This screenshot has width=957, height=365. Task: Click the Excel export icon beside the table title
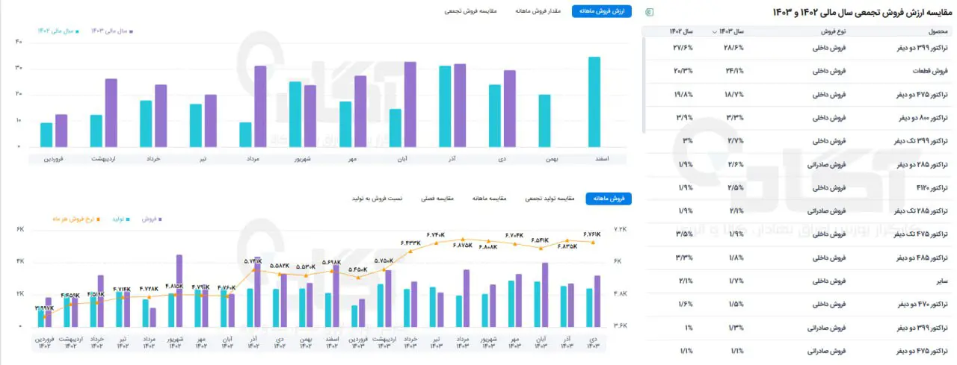point(649,12)
